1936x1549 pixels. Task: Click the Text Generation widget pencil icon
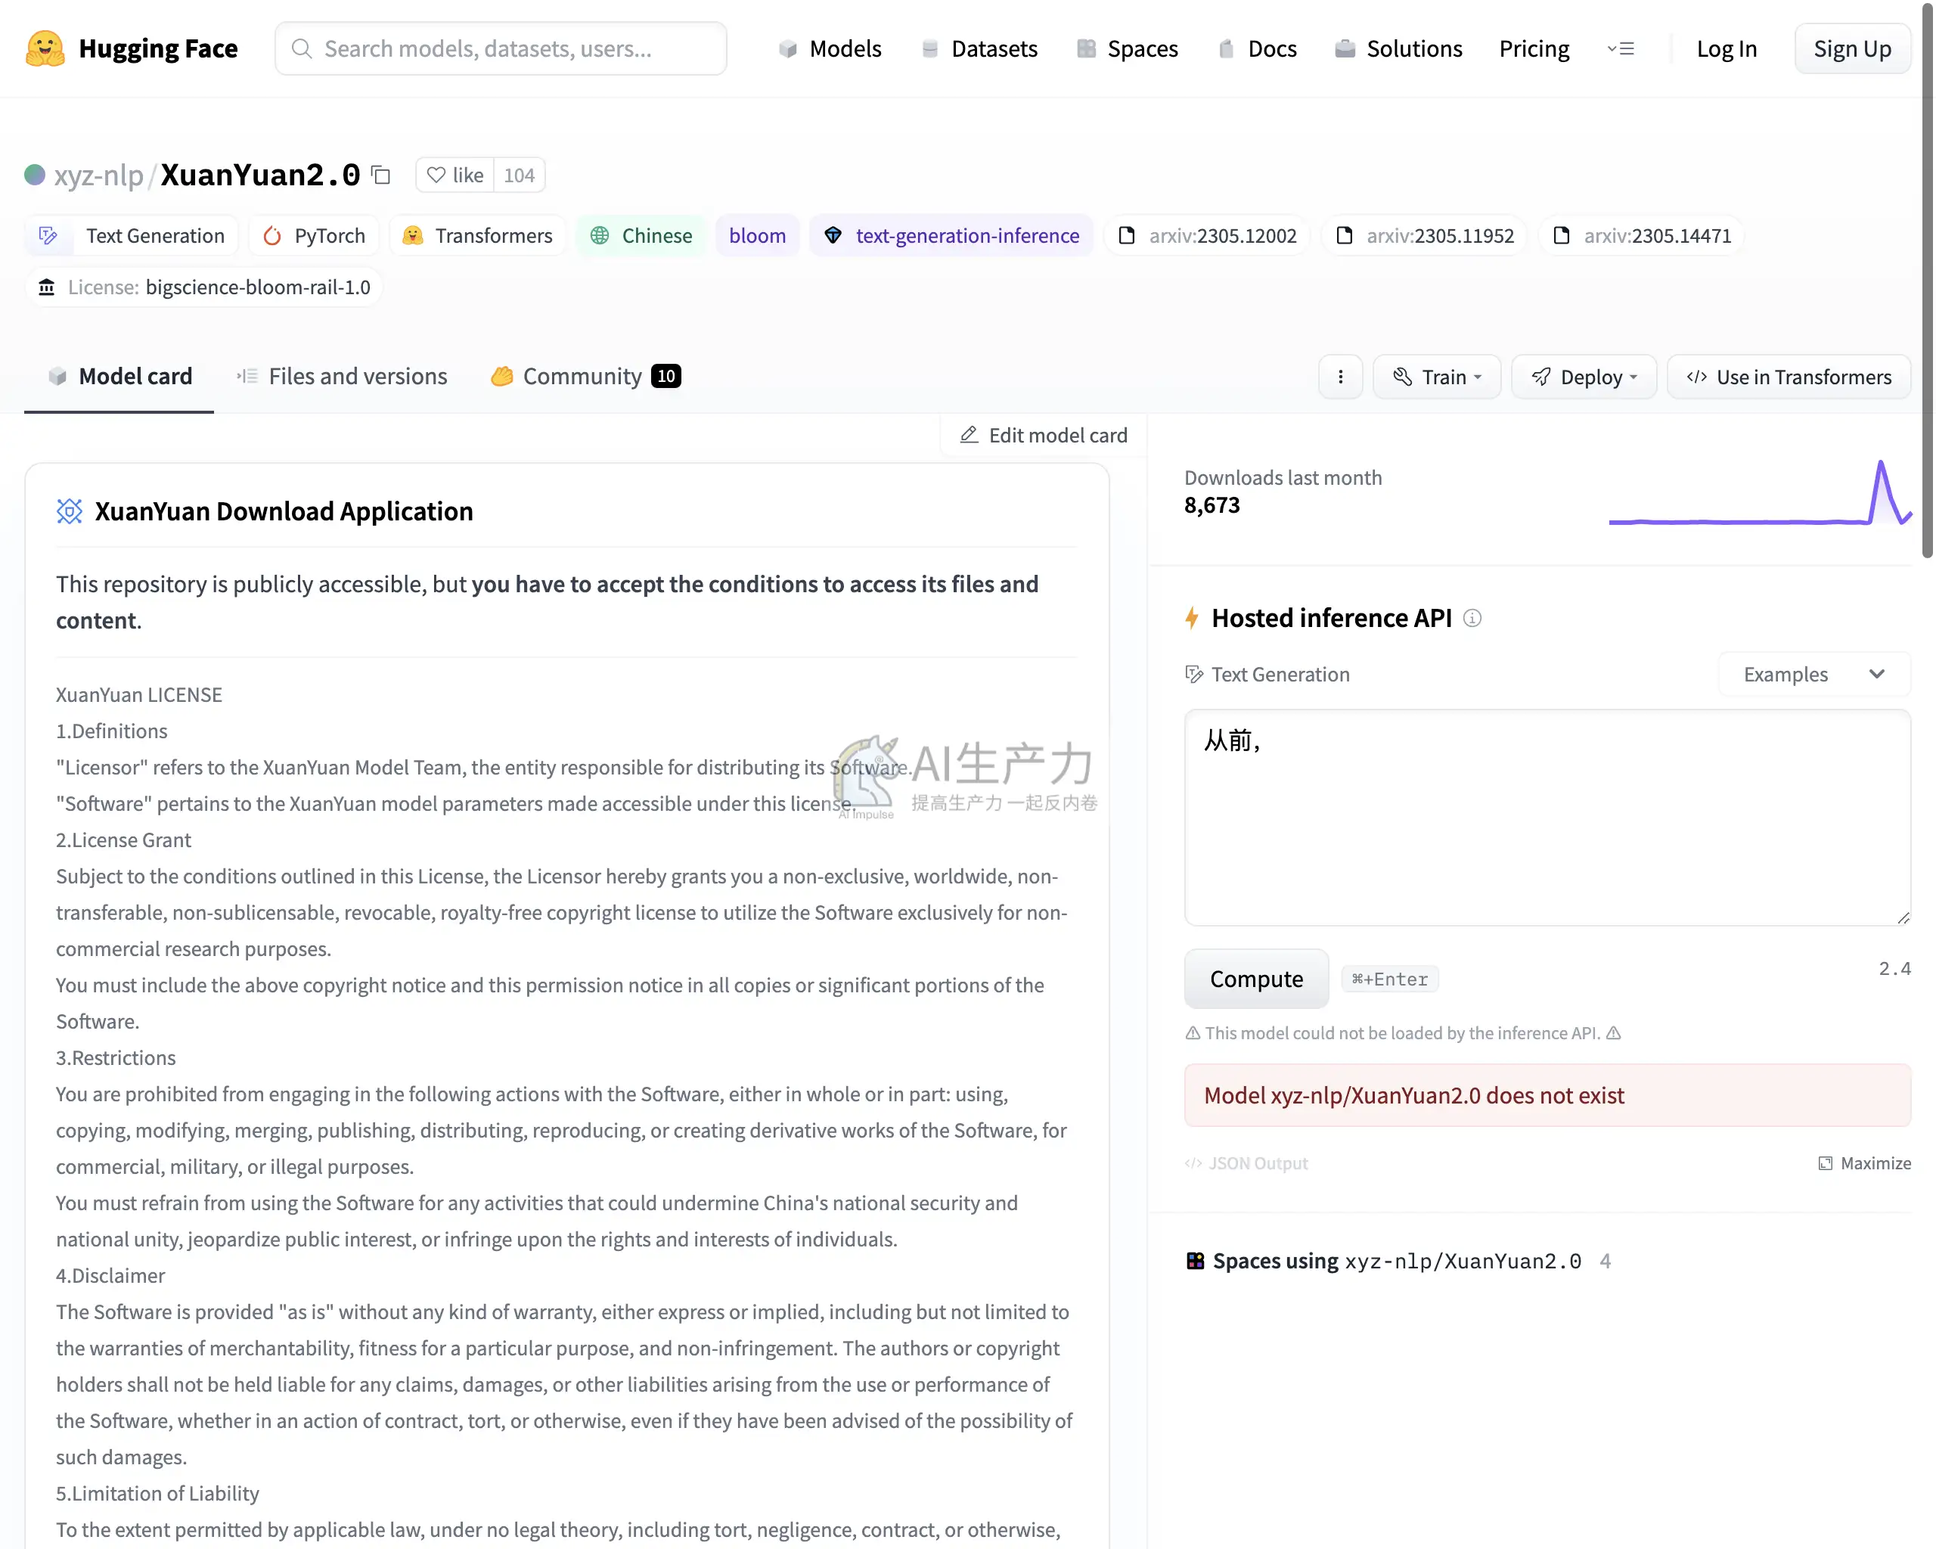point(1194,675)
